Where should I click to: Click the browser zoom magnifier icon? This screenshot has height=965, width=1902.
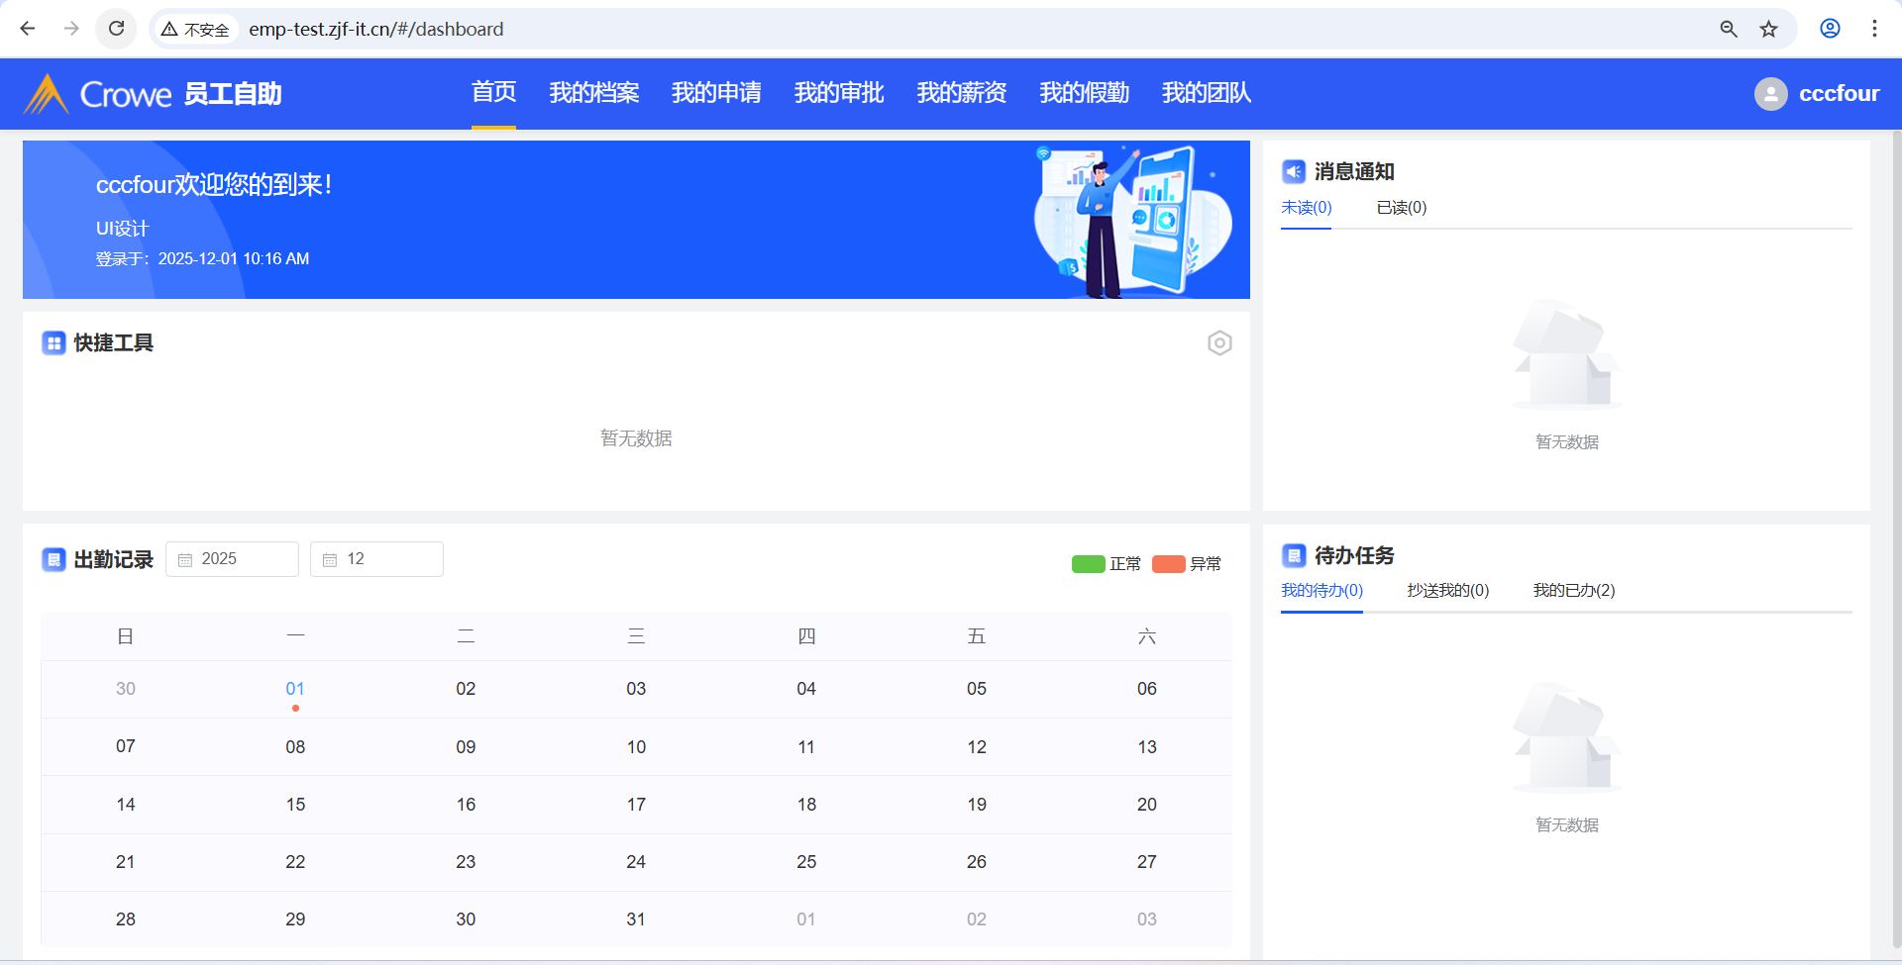[1729, 29]
